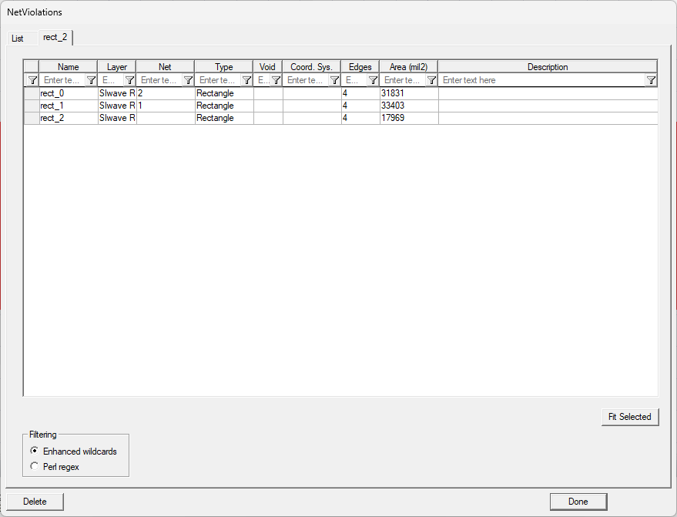Open the Name column filter icon
Screen dimensions: 677x517
point(91,80)
